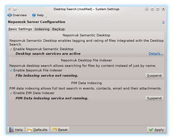Switch to the Basic Settings tab
This screenshot has width=173, height=140.
click(20, 29)
